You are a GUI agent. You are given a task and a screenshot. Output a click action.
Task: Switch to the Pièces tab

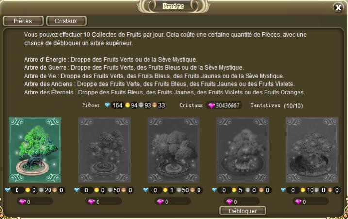(23, 21)
